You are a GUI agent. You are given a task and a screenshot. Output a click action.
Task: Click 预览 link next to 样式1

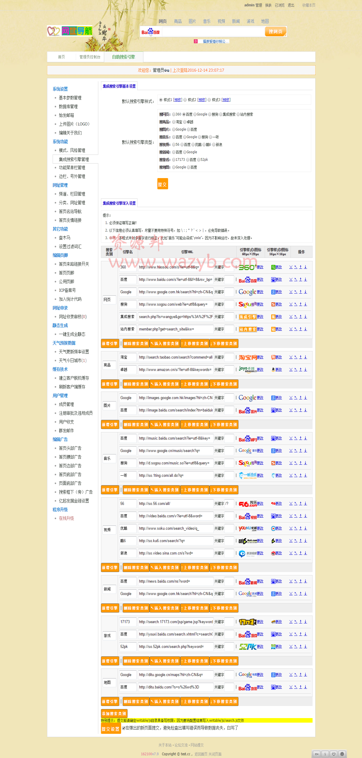coord(178,100)
